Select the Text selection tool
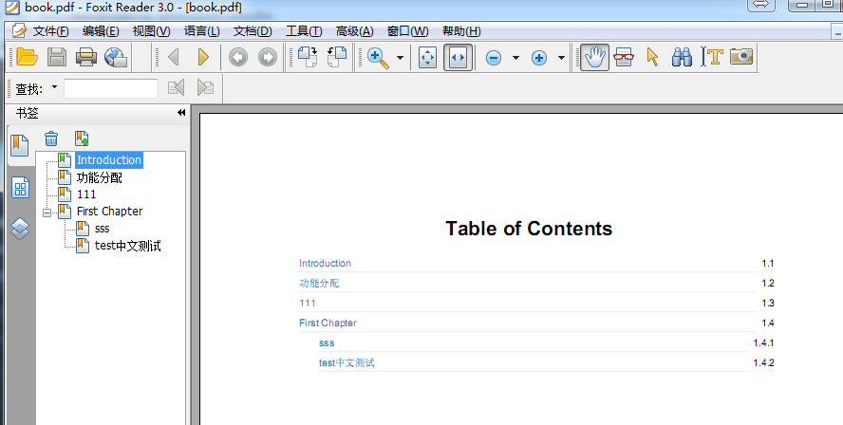The width and height of the screenshot is (843, 425). 712,57
